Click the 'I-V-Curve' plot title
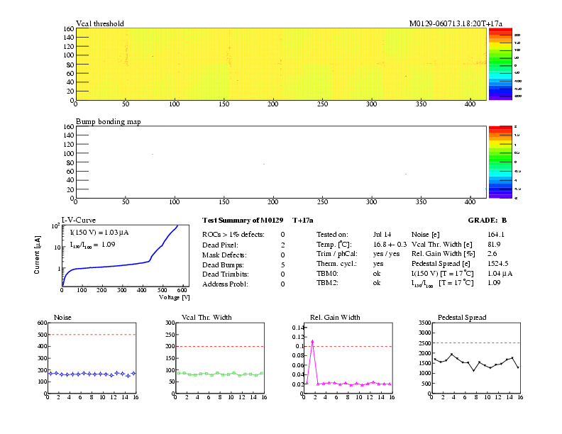Viewport: 562px width, 434px height. (79, 220)
